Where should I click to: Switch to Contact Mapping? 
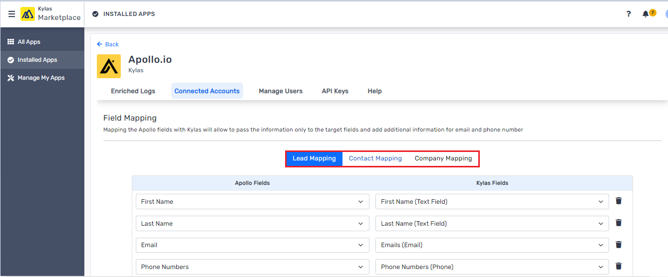coord(375,158)
